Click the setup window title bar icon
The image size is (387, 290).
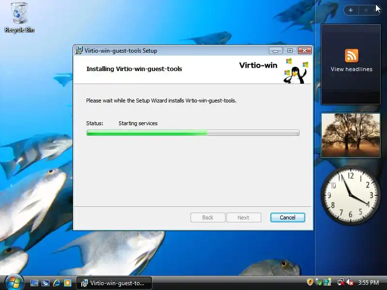[79, 50]
